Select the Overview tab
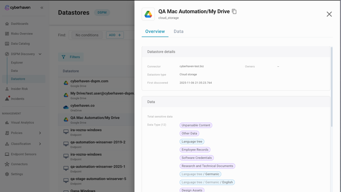 [155, 31]
